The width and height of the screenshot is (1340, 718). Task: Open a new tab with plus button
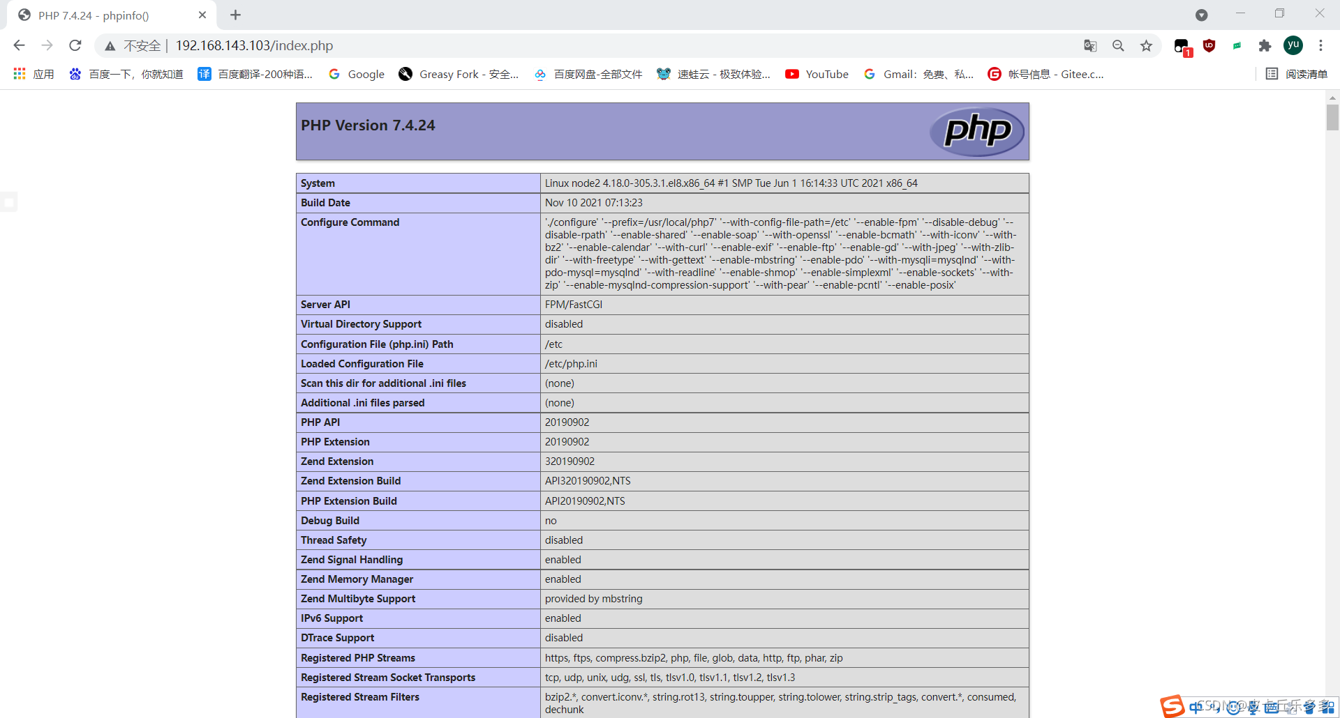tap(236, 15)
